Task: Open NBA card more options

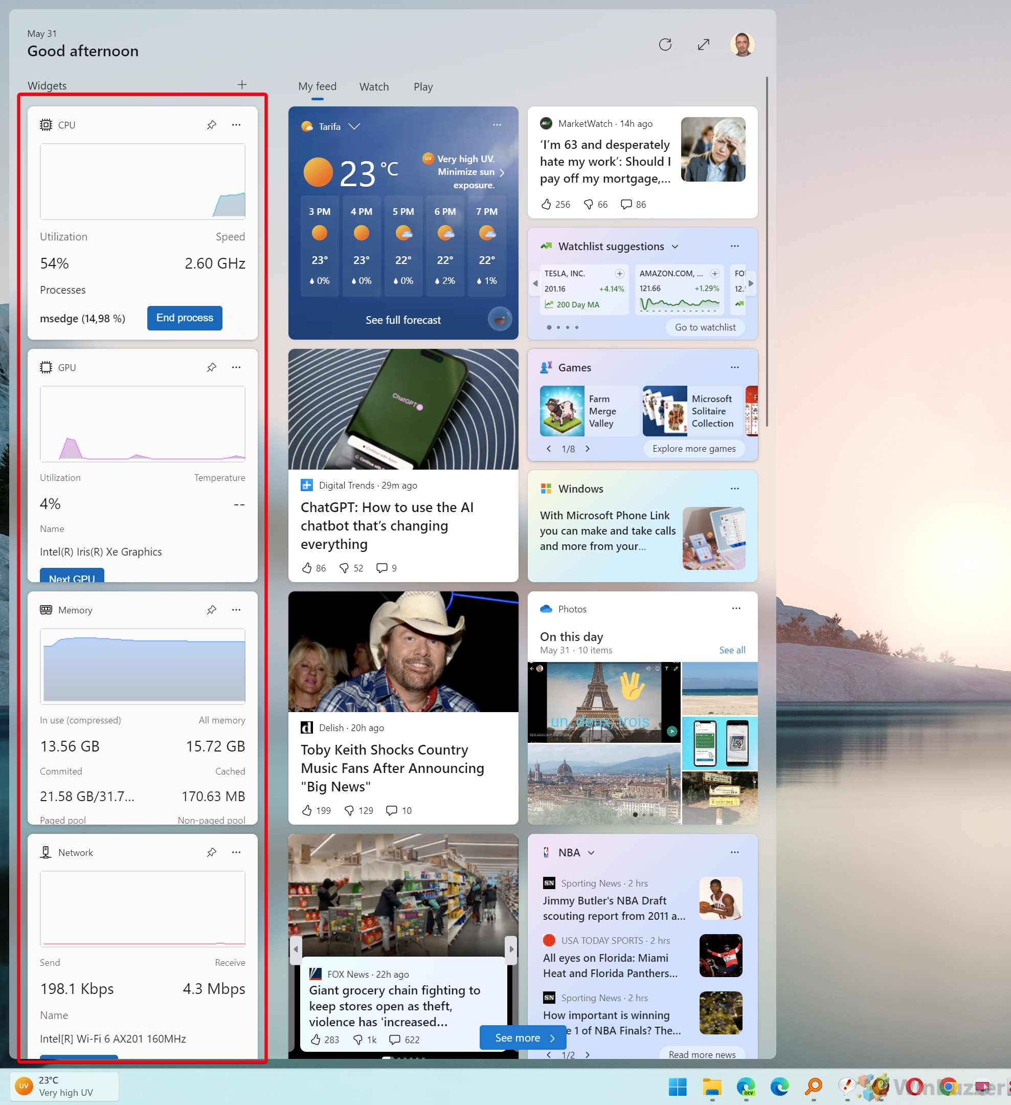Action: pos(735,852)
